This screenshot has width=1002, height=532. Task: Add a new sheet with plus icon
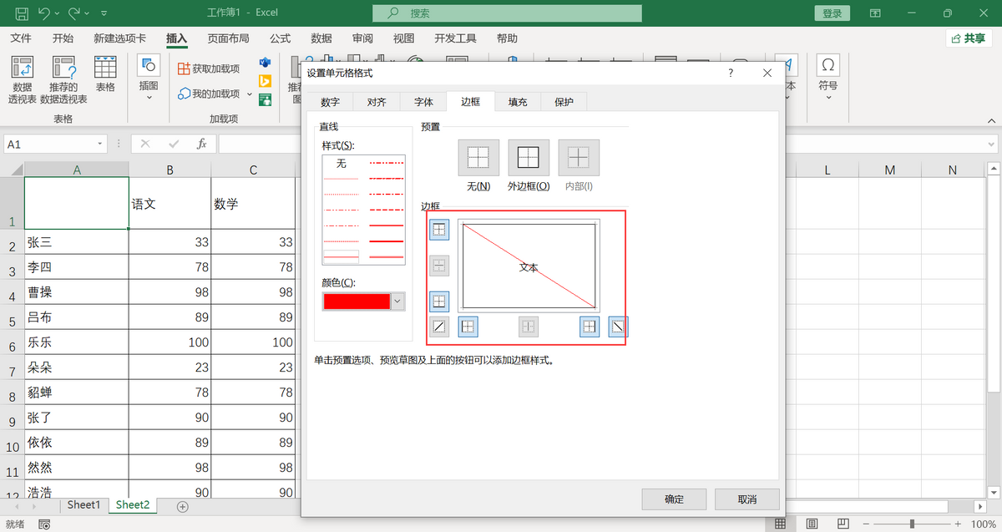(x=183, y=506)
